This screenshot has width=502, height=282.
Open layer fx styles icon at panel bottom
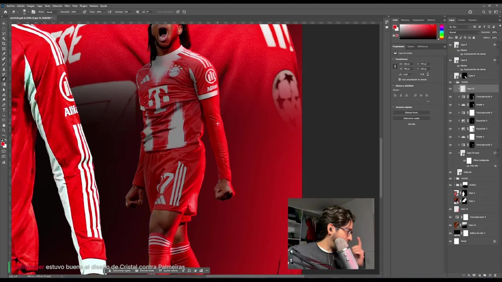tap(469, 275)
